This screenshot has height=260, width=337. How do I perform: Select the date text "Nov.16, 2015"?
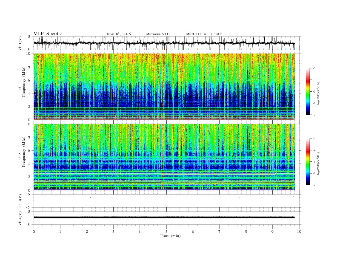coord(119,34)
